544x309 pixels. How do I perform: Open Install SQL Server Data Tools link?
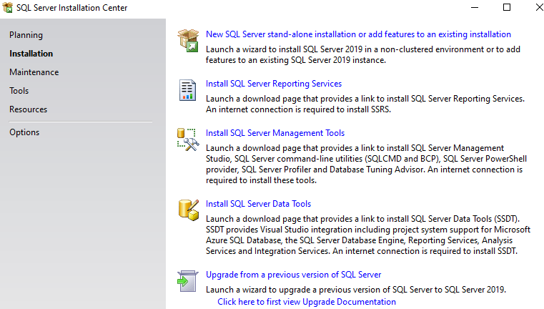tap(259, 204)
